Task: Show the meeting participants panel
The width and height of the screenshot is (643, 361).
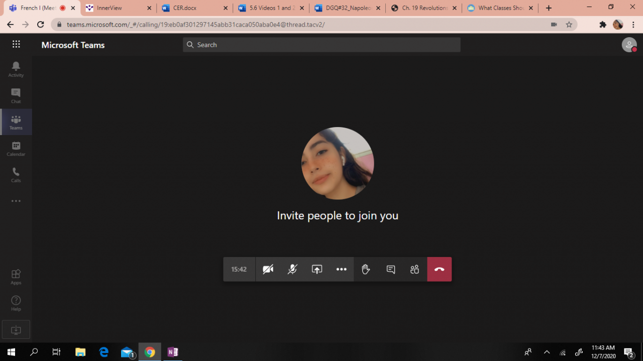Action: (414, 269)
